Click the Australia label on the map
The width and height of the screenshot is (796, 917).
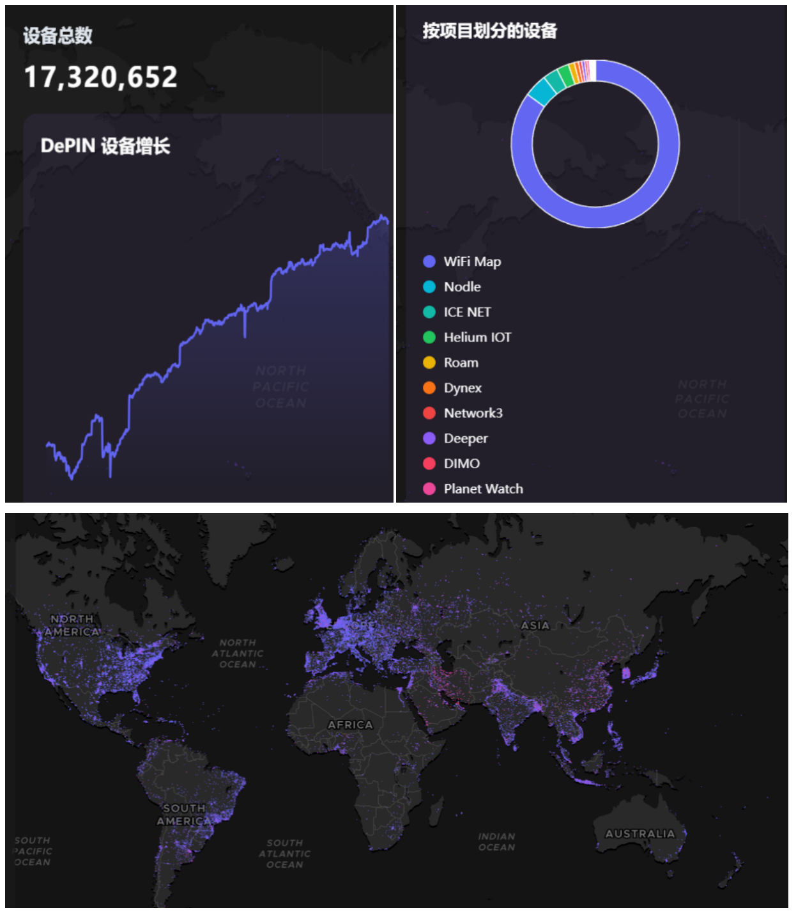[639, 834]
